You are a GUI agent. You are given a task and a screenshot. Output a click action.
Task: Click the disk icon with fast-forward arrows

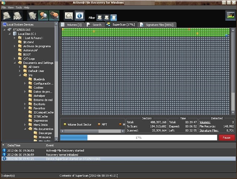tap(17, 16)
